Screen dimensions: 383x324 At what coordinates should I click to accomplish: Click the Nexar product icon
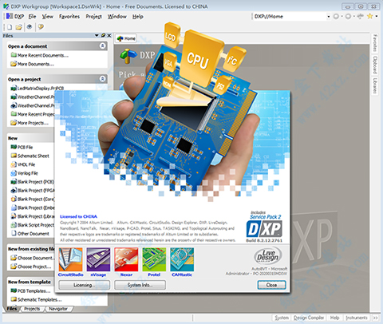tap(126, 259)
